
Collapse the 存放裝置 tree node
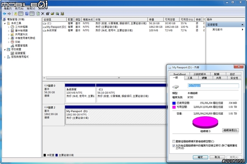point(5,50)
